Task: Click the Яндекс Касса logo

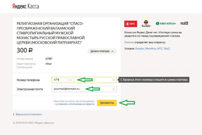Action: point(26,6)
